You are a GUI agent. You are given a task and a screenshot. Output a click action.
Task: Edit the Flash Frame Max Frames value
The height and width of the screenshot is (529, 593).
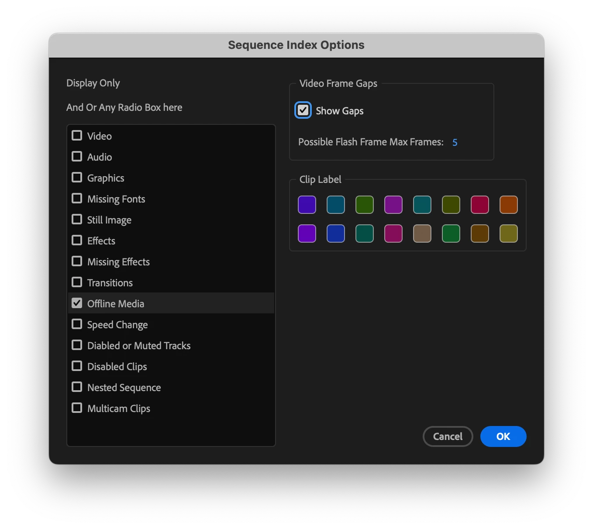455,142
